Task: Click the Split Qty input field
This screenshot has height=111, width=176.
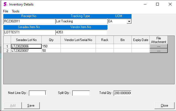Action: (x=81, y=93)
